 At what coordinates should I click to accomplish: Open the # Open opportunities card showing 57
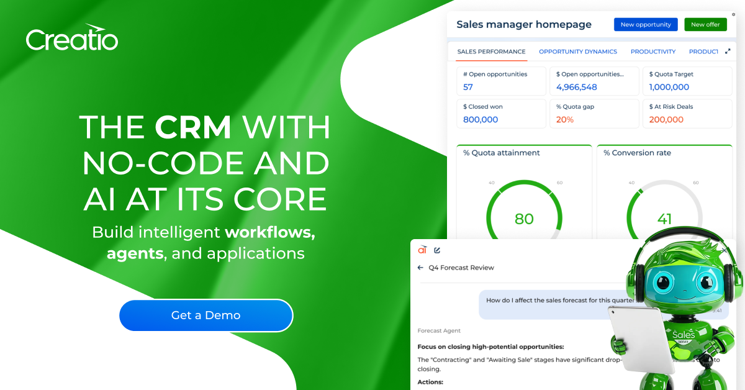501,81
